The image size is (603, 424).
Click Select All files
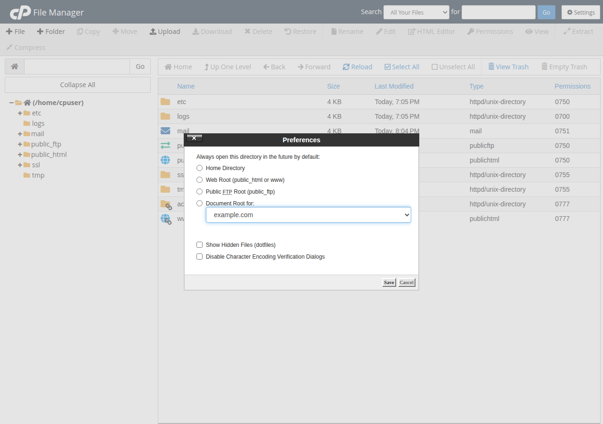402,67
